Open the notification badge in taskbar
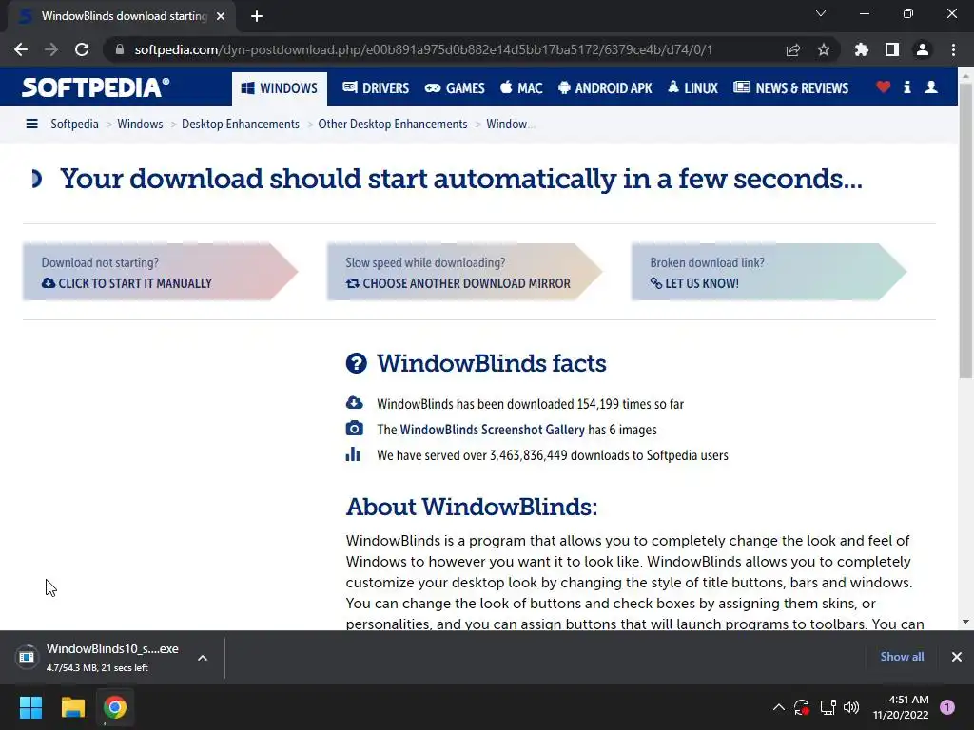The height and width of the screenshot is (730, 974). coord(947,707)
